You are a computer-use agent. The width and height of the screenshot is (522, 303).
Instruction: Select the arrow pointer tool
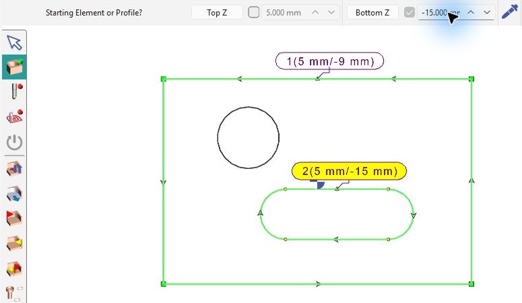[x=14, y=42]
